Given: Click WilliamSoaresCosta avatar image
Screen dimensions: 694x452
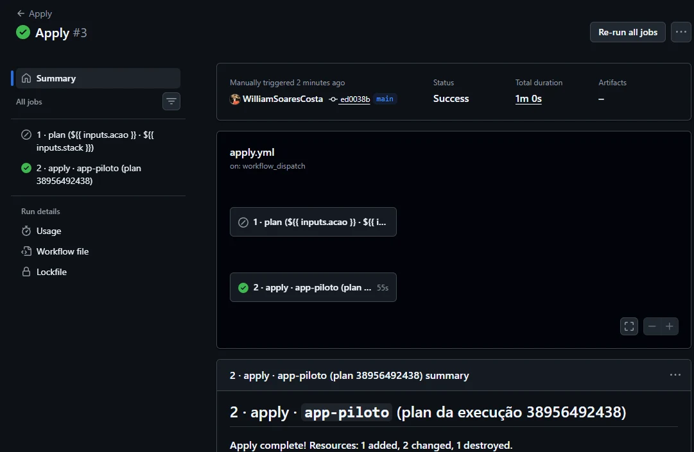Looking at the screenshot, I should point(235,99).
